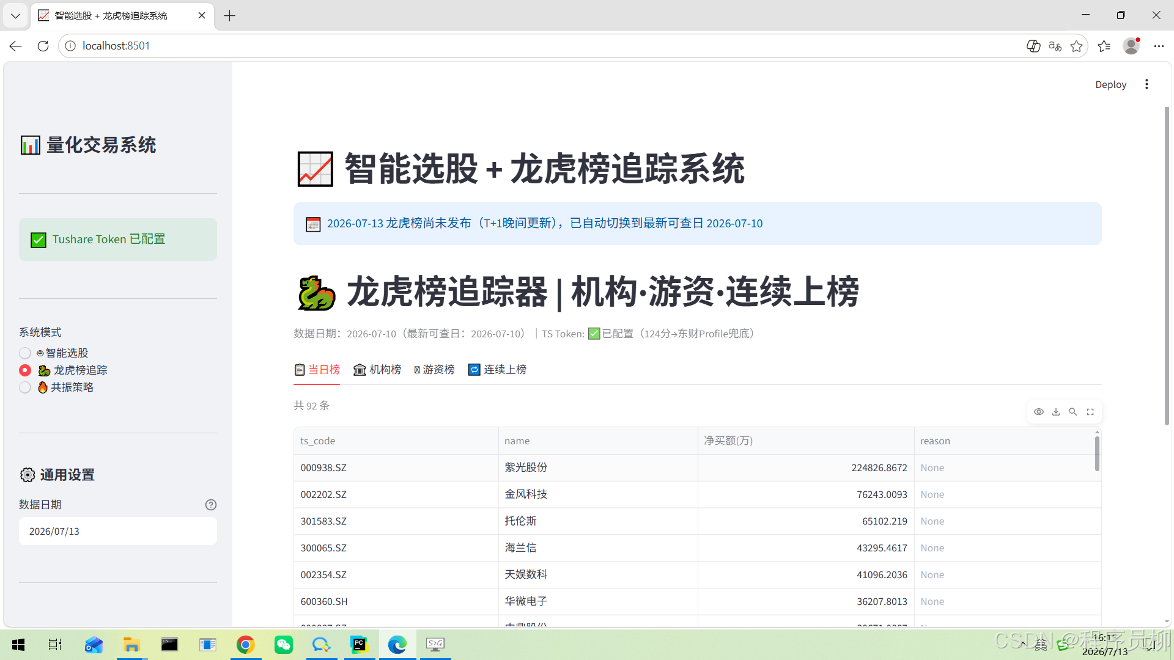The image size is (1174, 660).
Task: Select the 天娱数科 name cell
Action: (598, 575)
